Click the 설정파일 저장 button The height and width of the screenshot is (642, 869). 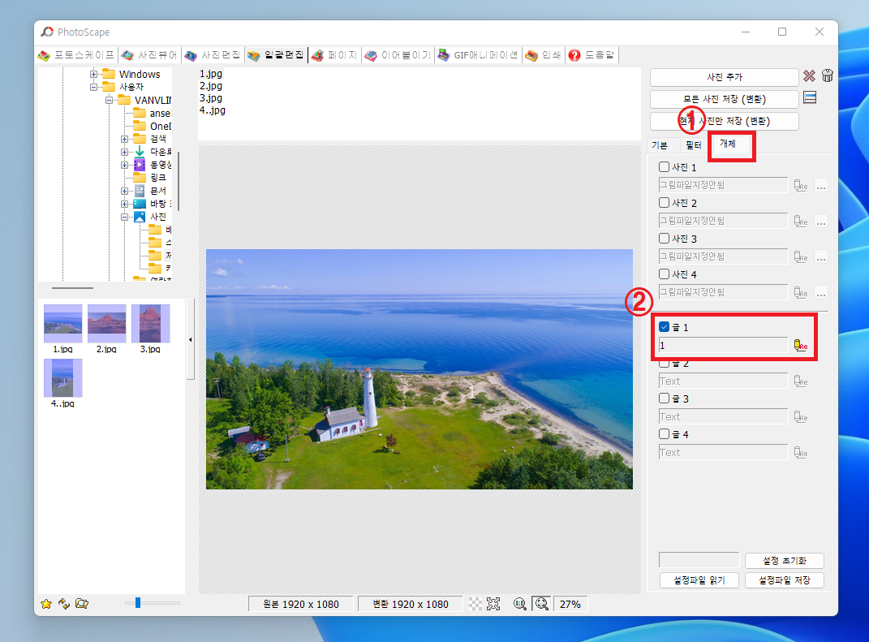(784, 580)
